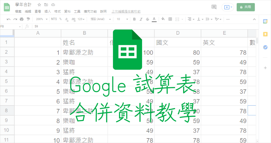Get add-ons with the plus icon

tap(265, 68)
